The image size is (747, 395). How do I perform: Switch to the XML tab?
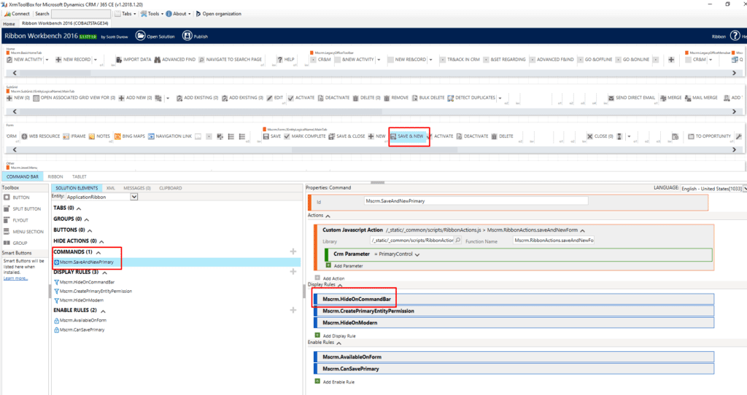pyautogui.click(x=111, y=188)
